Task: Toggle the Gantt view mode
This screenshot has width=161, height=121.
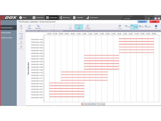Action: [79, 26]
